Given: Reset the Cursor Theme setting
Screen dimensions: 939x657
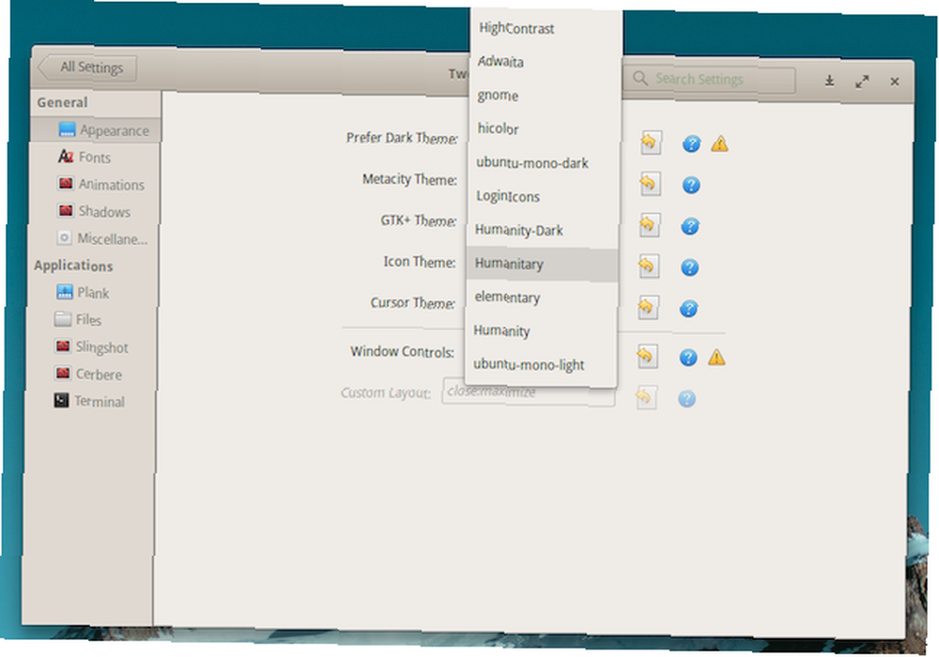Looking at the screenshot, I should click(x=647, y=308).
